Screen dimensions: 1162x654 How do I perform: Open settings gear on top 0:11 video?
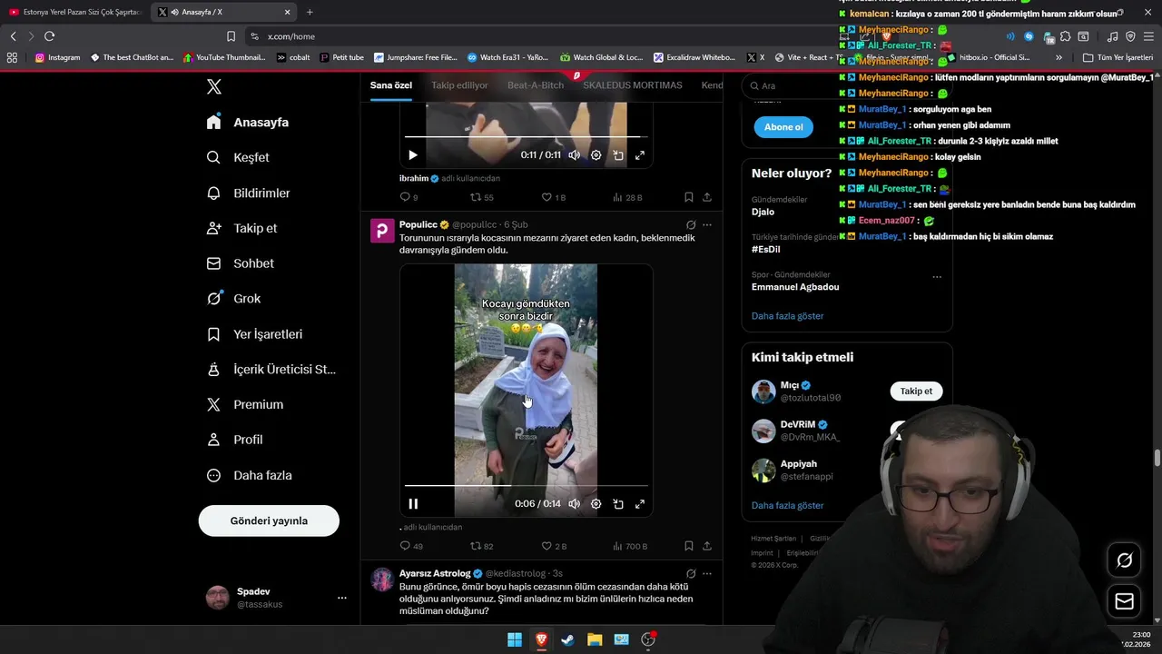click(x=596, y=155)
